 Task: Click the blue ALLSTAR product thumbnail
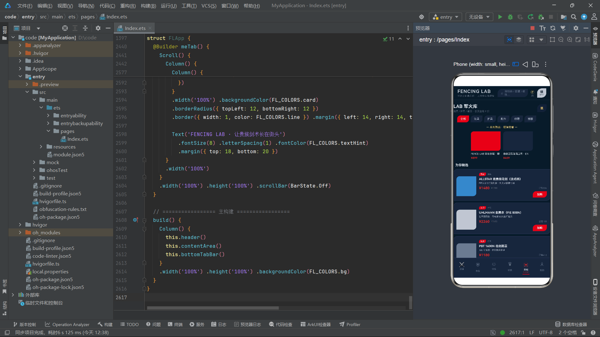466,186
